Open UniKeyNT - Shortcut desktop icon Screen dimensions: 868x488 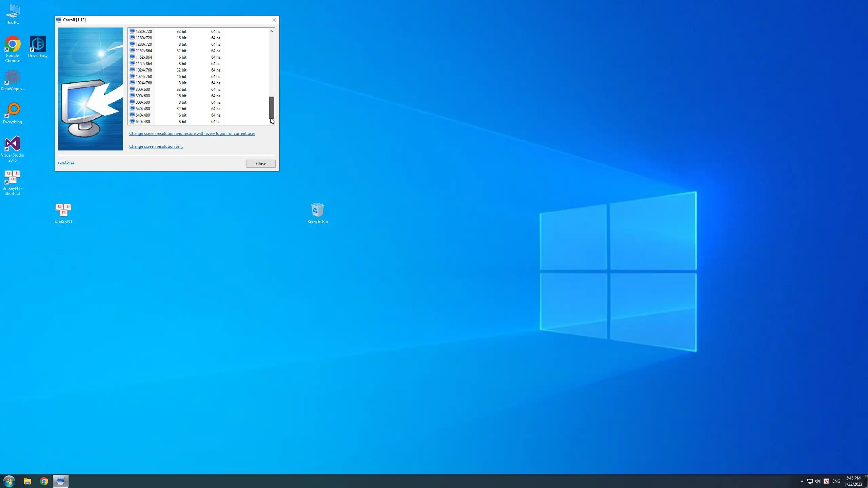click(x=13, y=177)
